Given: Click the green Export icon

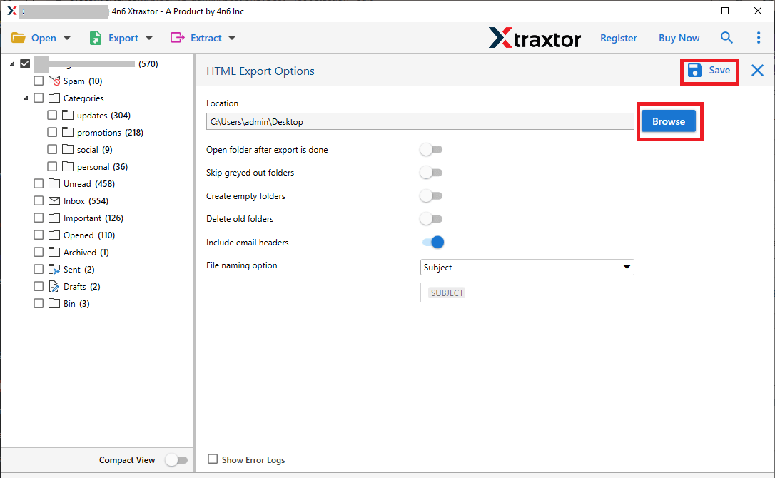Looking at the screenshot, I should 96,37.
